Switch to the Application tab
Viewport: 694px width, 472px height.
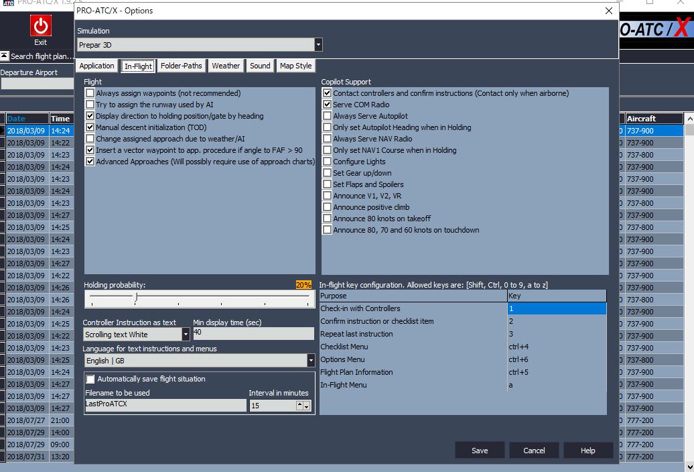96,66
